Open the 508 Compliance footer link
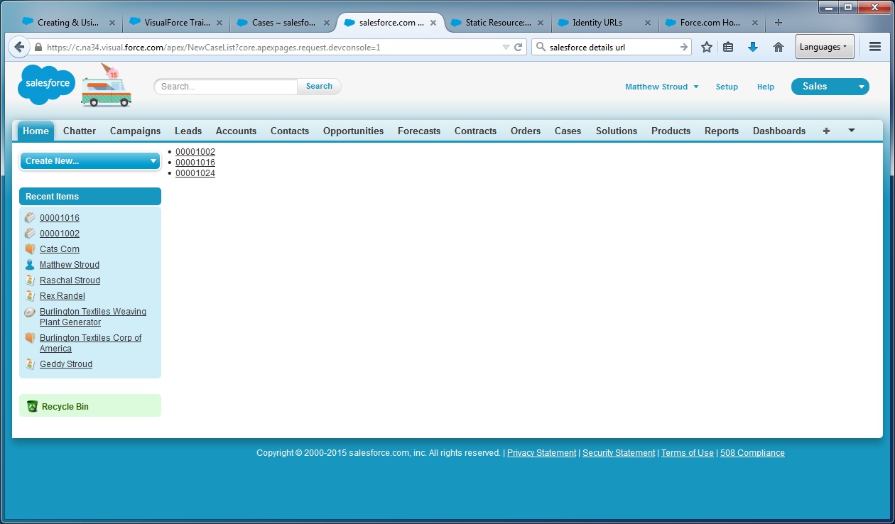Image resolution: width=895 pixels, height=524 pixels. tap(752, 453)
